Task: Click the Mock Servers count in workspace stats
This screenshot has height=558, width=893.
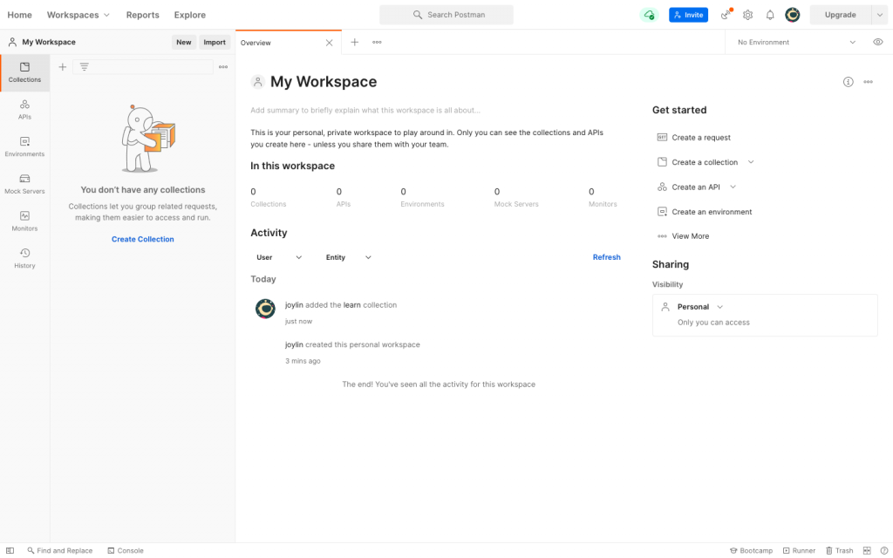Action: pos(516,197)
